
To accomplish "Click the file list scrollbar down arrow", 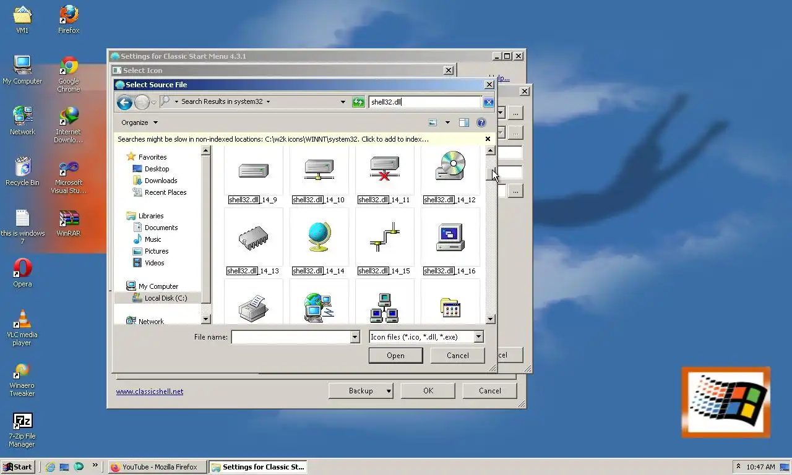I will [x=490, y=319].
